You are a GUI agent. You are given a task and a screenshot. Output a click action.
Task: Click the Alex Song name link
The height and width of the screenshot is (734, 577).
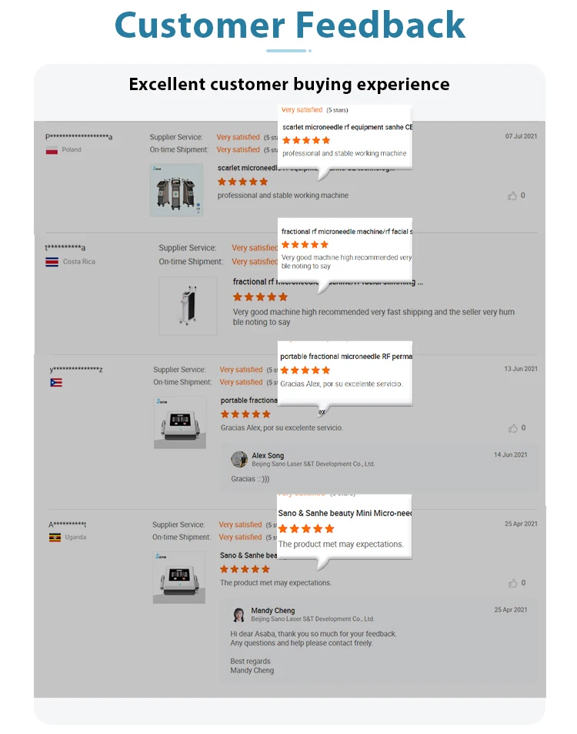point(268,456)
